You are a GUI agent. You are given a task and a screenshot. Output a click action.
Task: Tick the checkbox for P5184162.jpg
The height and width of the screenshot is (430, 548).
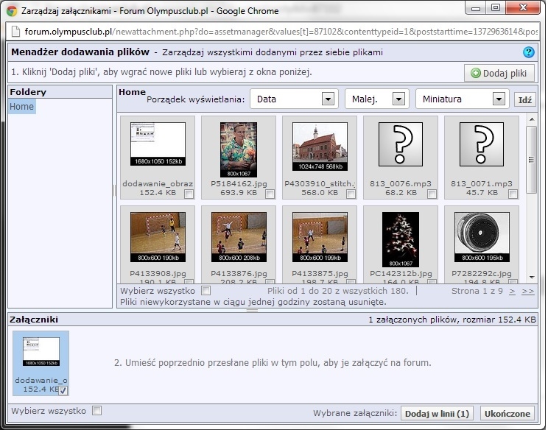tap(270, 194)
